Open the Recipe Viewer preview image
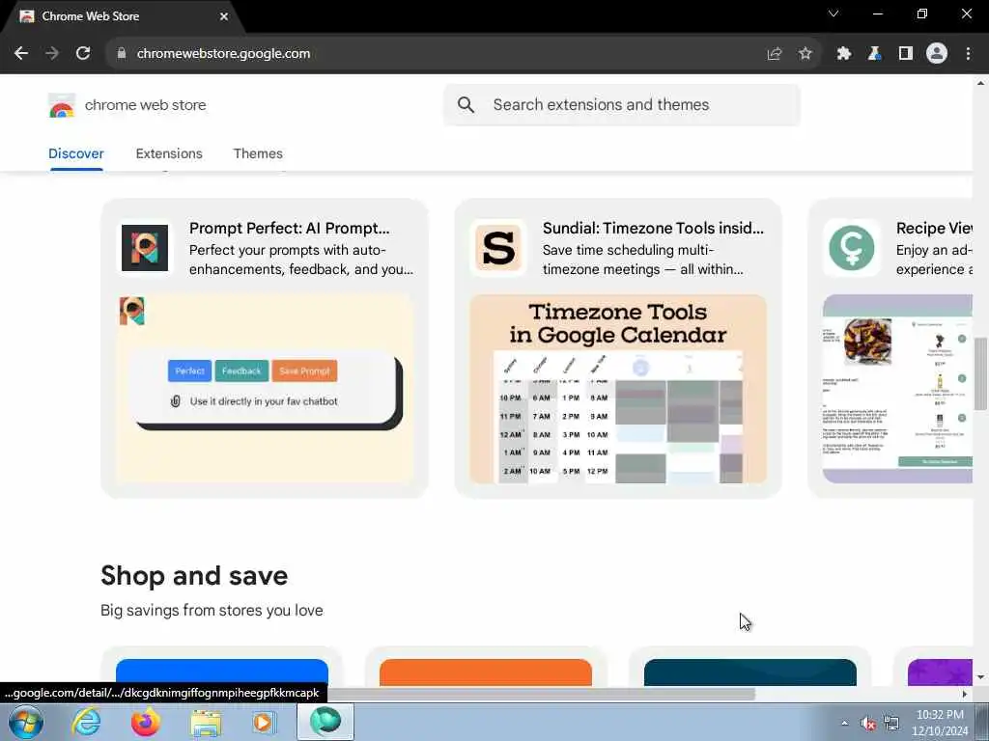Screen dimensions: 989x741 coord(897,389)
